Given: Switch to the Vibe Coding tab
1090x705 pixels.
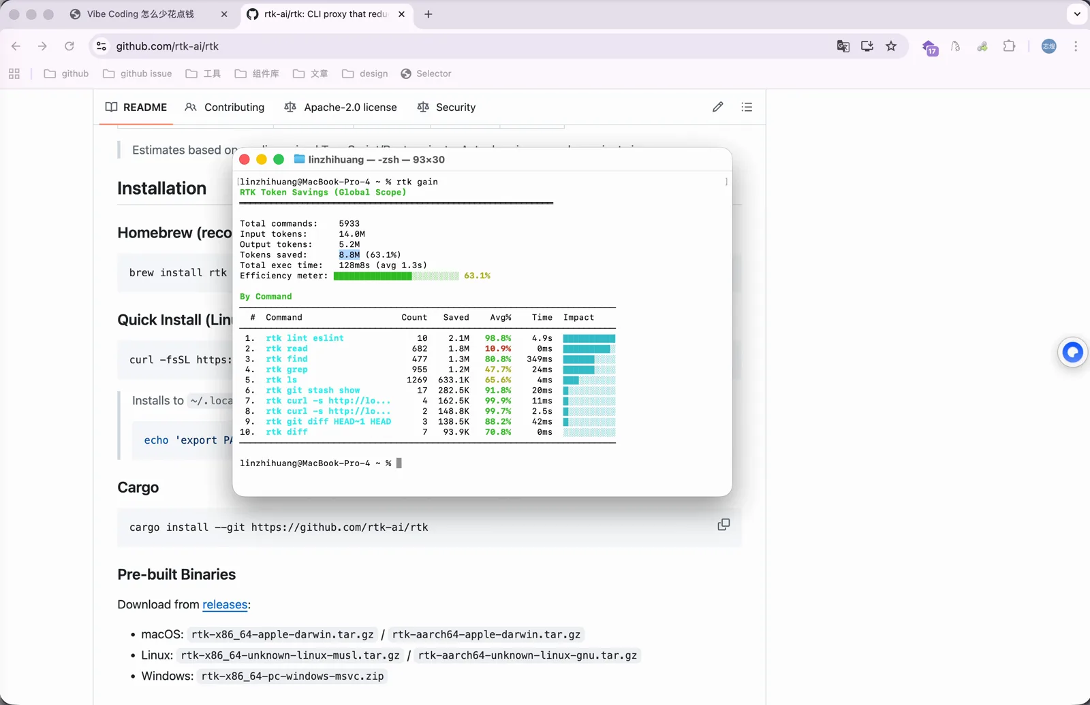Looking at the screenshot, I should pyautogui.click(x=150, y=14).
